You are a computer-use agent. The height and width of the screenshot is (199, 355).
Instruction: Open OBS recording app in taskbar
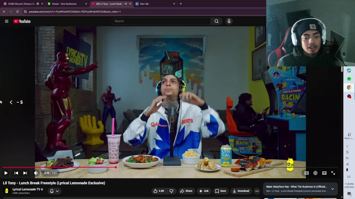pos(349,96)
